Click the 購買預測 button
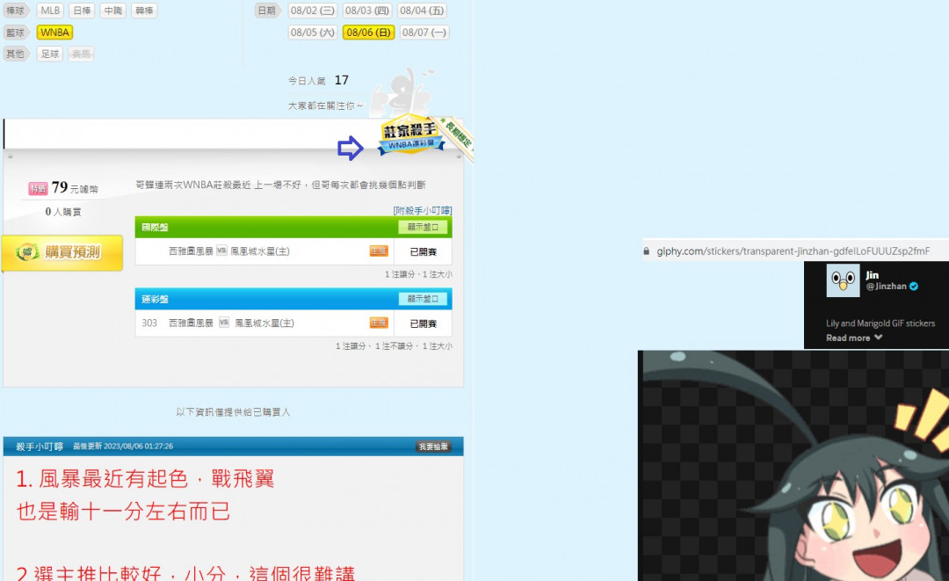This screenshot has width=949, height=581. 62,251
